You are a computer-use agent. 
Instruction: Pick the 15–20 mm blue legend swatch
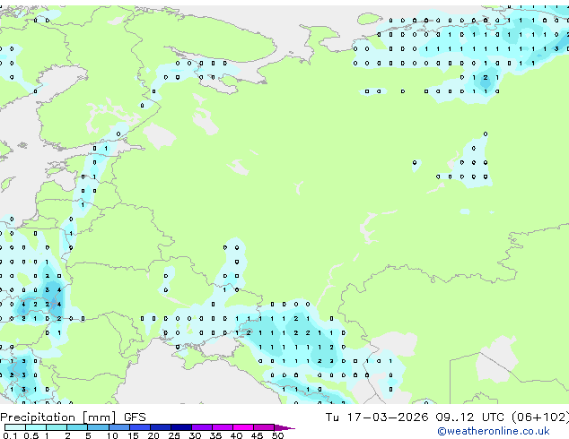pos(139,427)
